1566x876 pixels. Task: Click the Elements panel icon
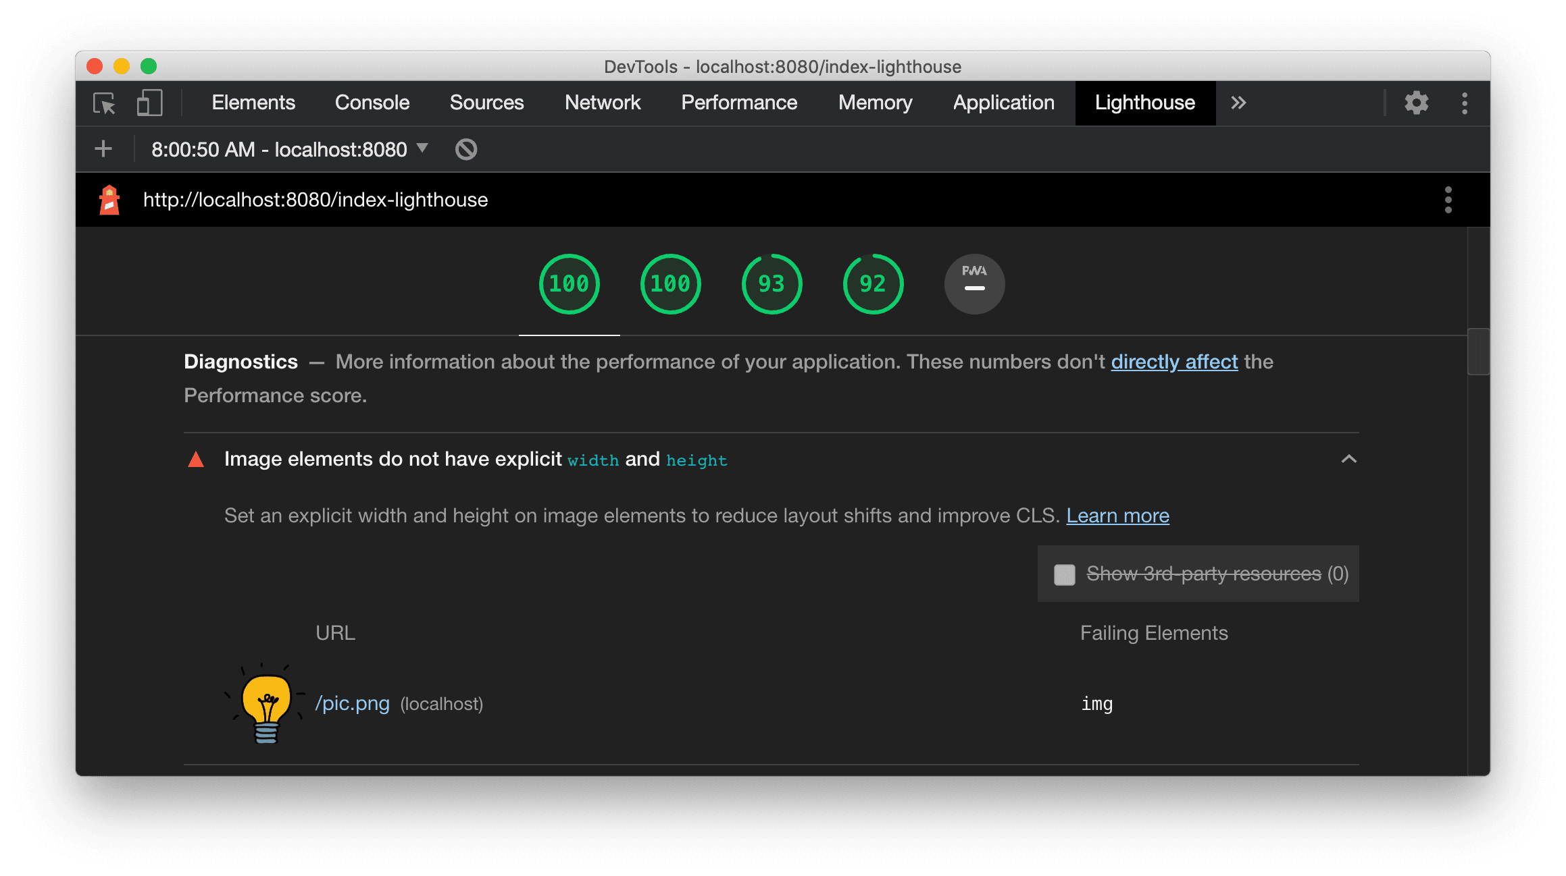[x=252, y=101]
